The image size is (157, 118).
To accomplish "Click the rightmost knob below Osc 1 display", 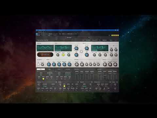I will (x=69, y=55).
